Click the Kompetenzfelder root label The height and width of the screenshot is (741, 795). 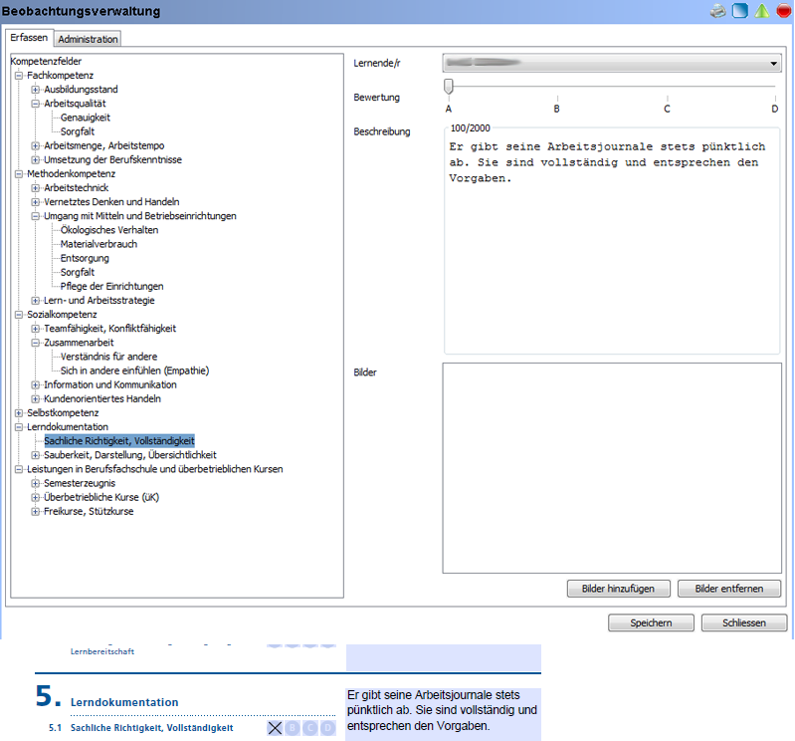click(46, 62)
